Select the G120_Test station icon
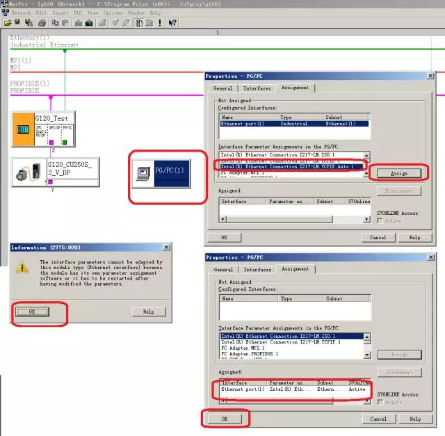 coord(43,129)
